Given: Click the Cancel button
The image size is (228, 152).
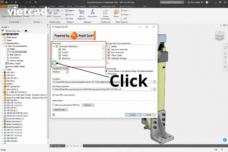Looking at the screenshot, I should [x=148, y=115].
